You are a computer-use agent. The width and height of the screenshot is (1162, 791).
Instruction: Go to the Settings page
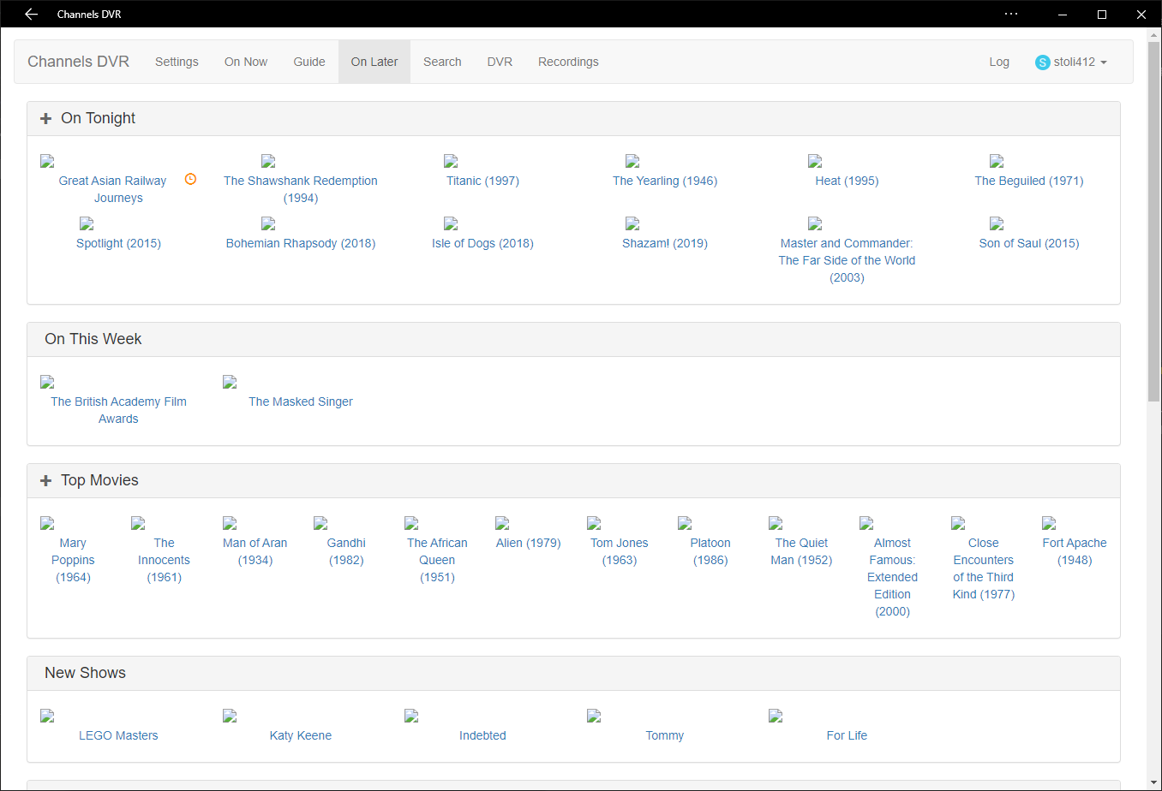pos(177,62)
